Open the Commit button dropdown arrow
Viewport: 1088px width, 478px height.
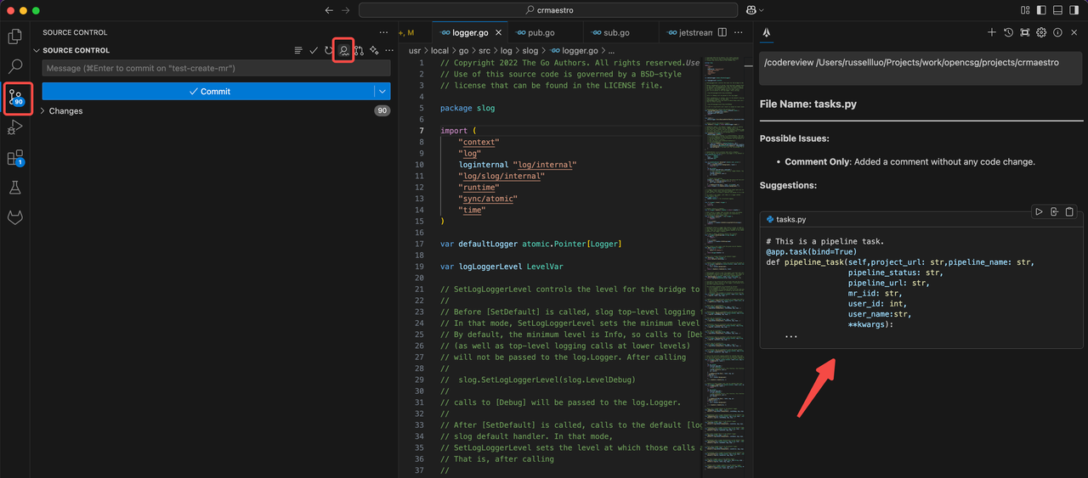click(x=382, y=92)
